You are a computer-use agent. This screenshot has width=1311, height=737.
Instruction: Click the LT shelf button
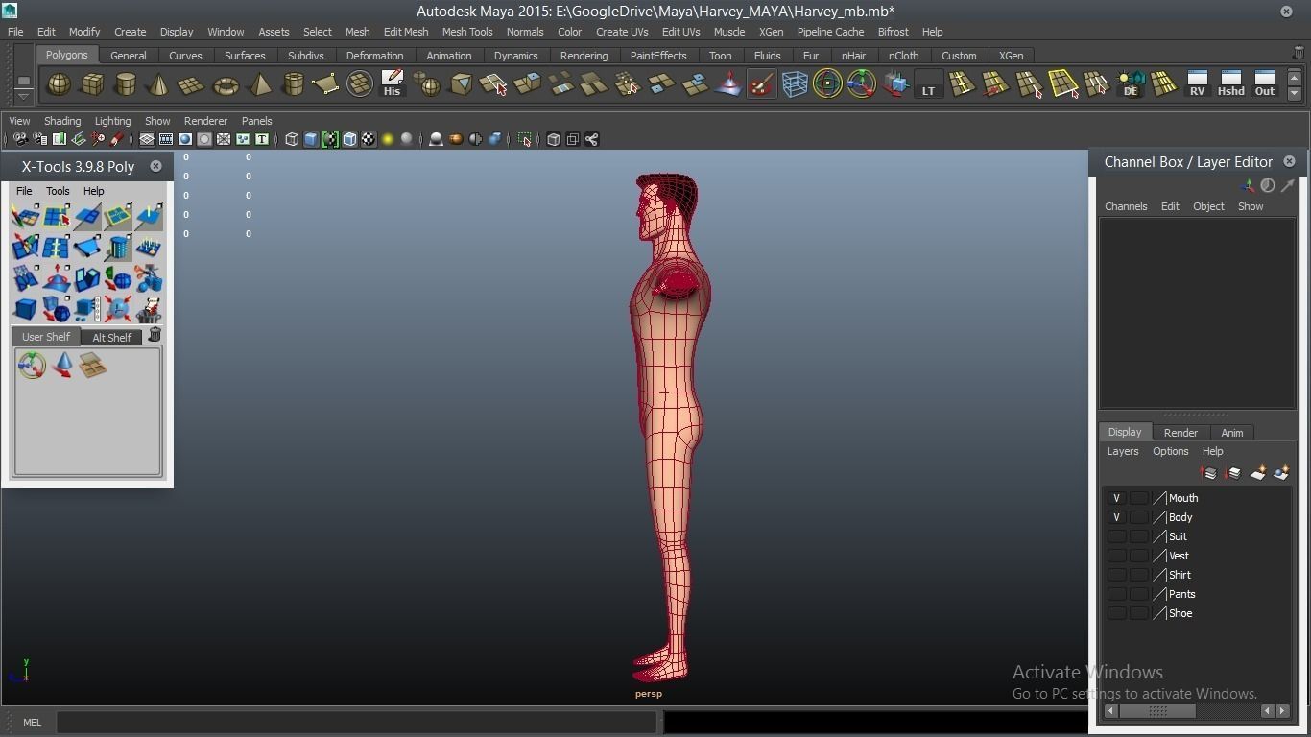pos(928,84)
